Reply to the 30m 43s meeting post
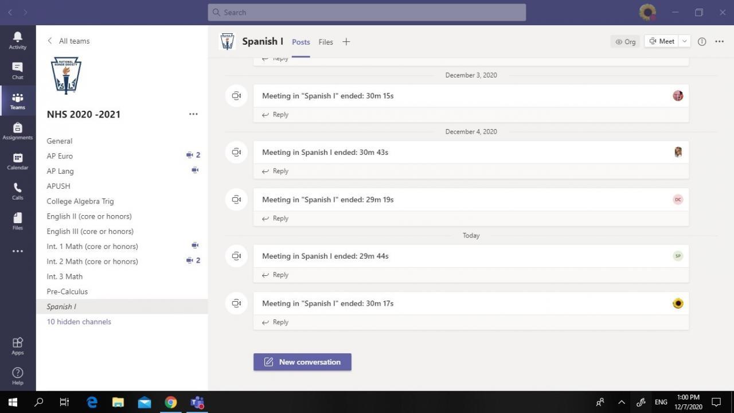 275,171
